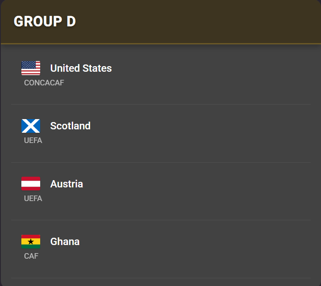Image resolution: width=321 pixels, height=286 pixels.
Task: Select the United States team name
Action: (x=81, y=68)
